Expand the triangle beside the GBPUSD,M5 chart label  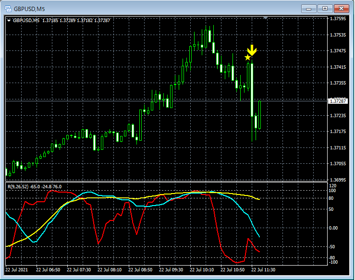[x=9, y=21]
